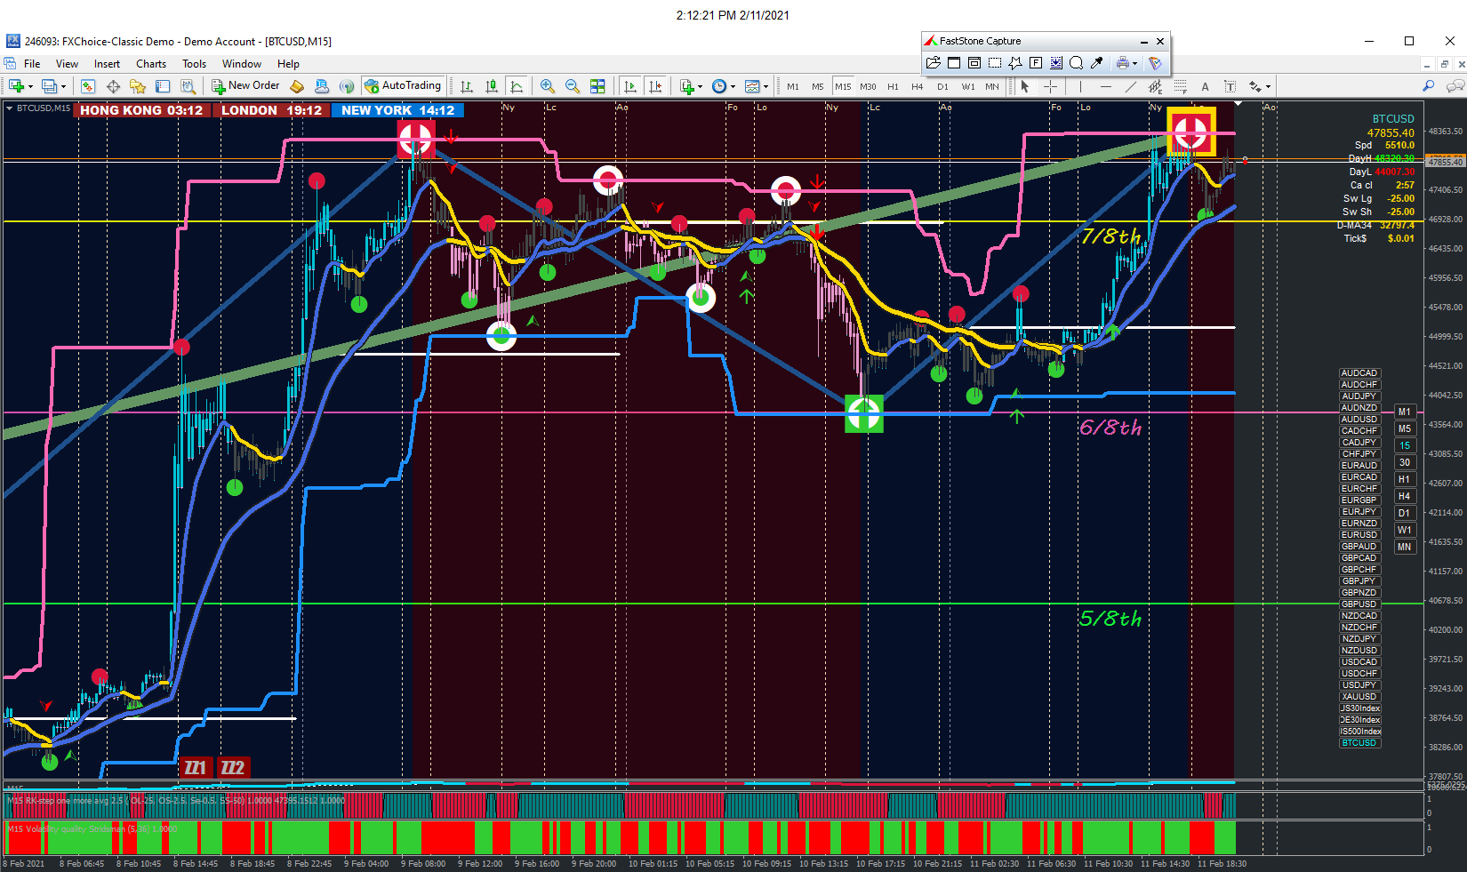Screen dimensions: 1467x872
Task: Expand the arrows objects dropdown
Action: [1268, 87]
